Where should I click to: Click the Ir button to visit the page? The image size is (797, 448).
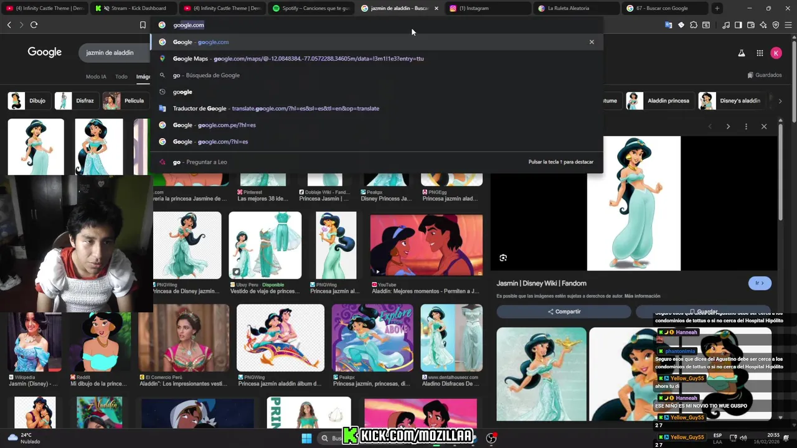[x=760, y=283]
